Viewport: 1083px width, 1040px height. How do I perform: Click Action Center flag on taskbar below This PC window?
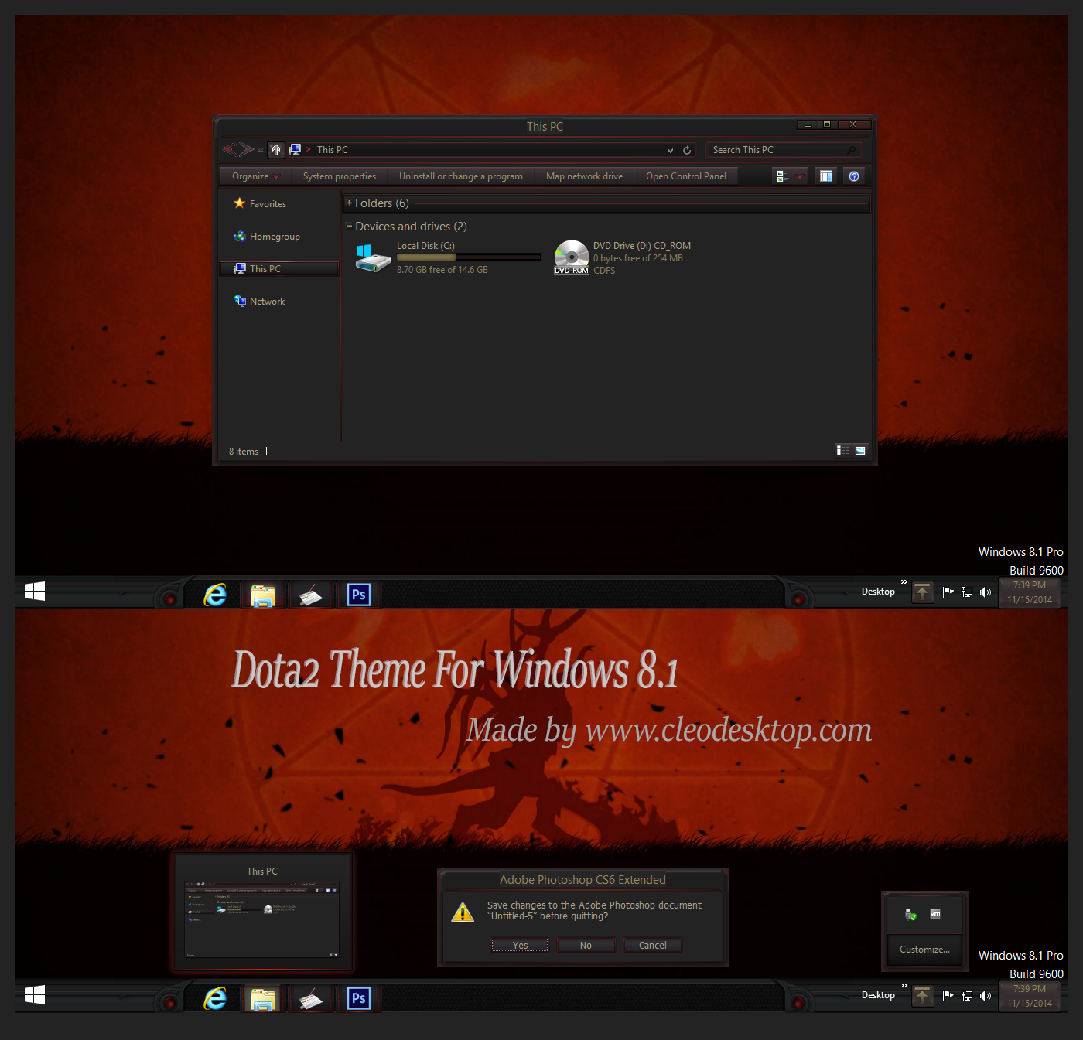click(x=948, y=592)
